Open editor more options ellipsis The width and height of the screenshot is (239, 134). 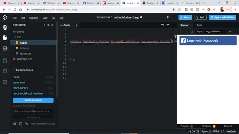tap(173, 25)
